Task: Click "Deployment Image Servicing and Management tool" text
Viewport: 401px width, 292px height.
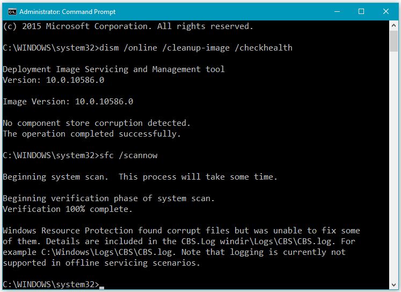Action: pos(114,69)
